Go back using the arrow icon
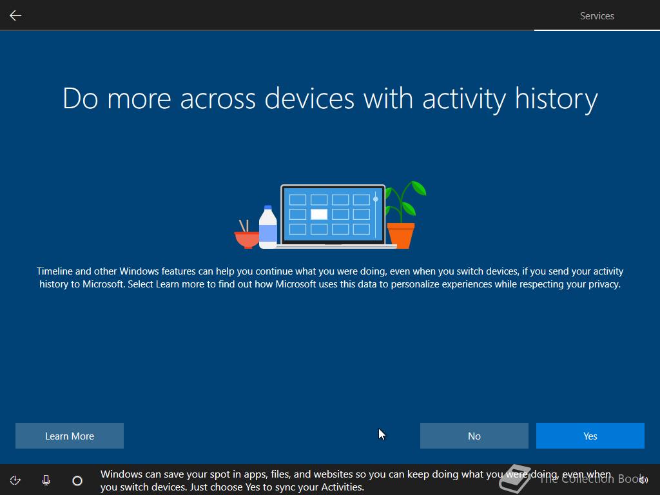The image size is (660, 495). pos(15,15)
